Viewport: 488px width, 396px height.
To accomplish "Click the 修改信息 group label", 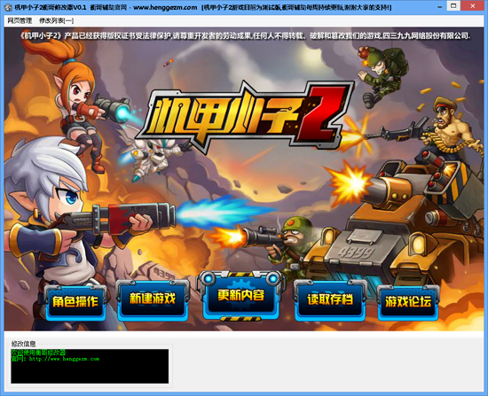I will coord(23,344).
